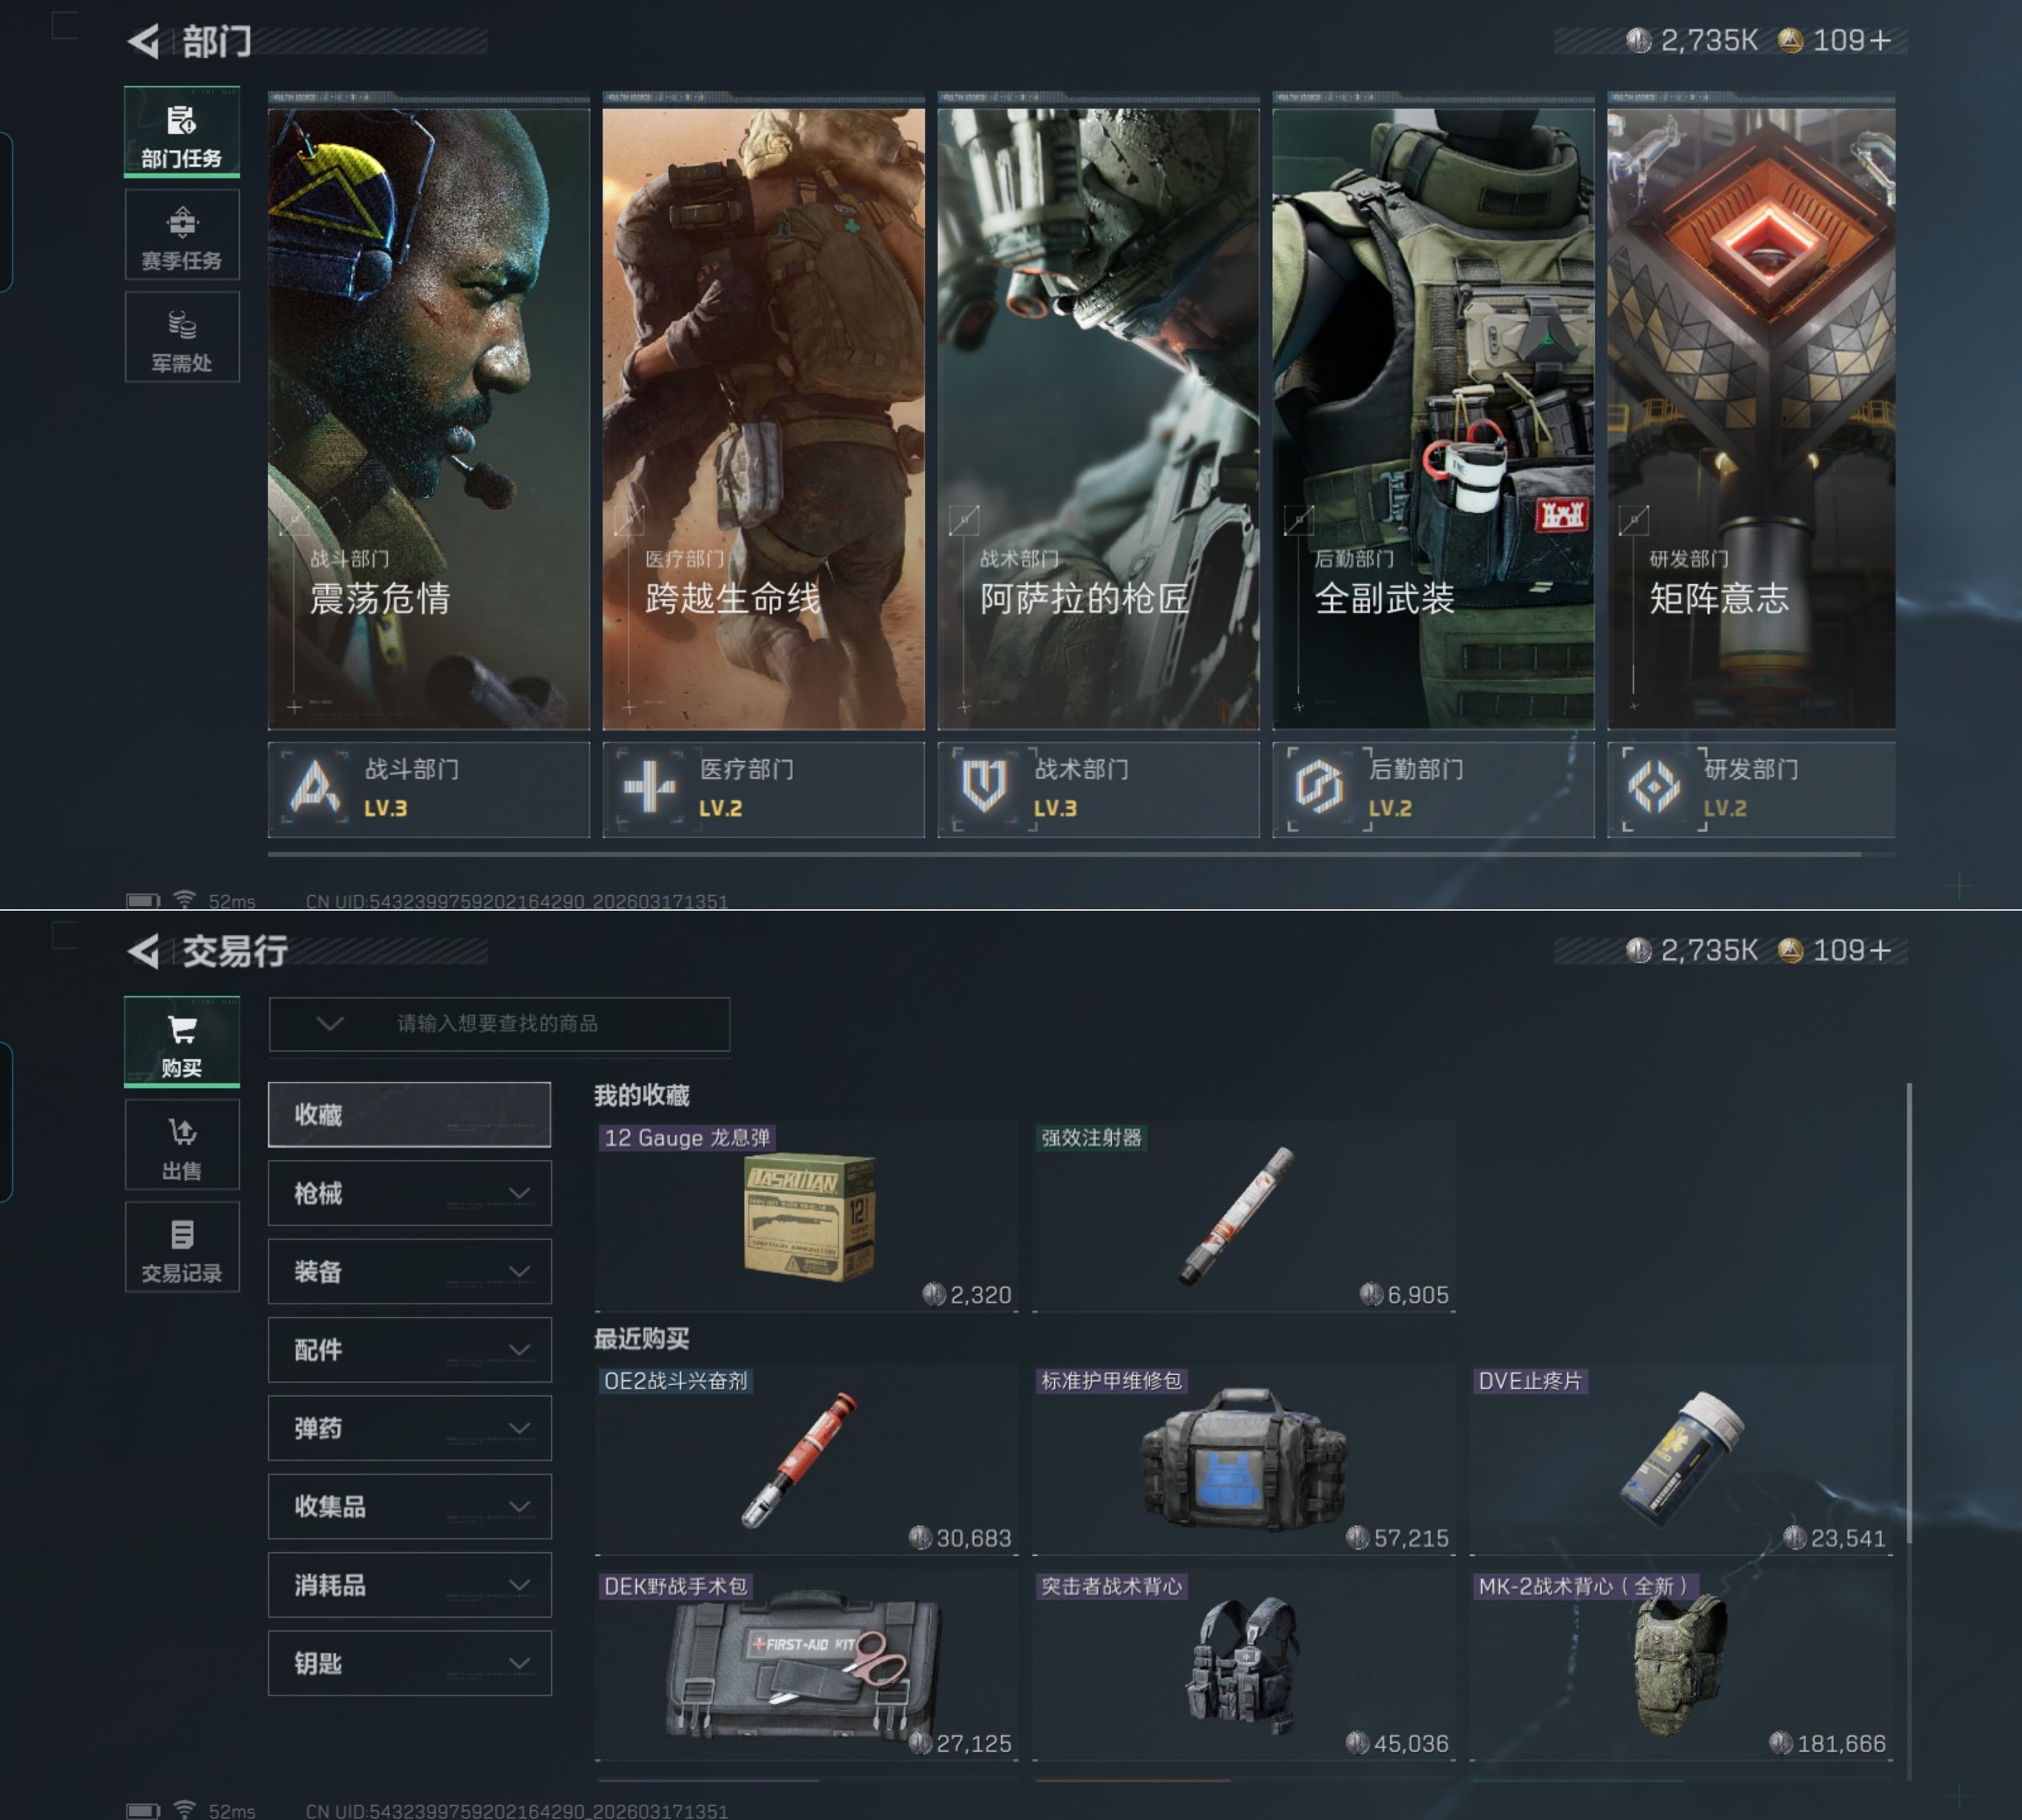Click the department list horizontal scrollbar
The image size is (2022, 1820).
click(1064, 855)
